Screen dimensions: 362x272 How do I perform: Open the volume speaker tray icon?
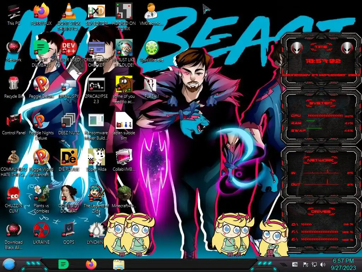tap(323, 265)
